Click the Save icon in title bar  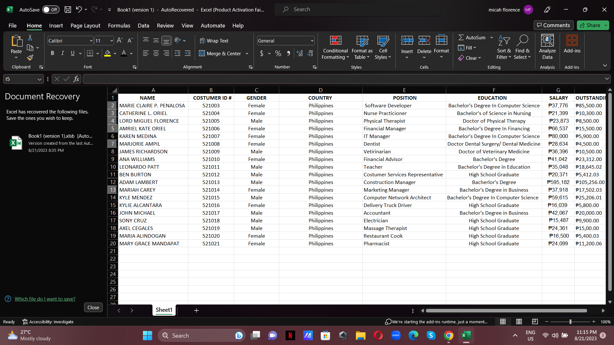coord(68,10)
